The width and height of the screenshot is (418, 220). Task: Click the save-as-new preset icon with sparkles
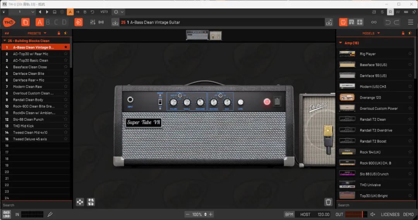coord(329,22)
